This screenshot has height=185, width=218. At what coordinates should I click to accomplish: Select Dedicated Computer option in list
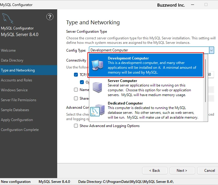pos(146,111)
